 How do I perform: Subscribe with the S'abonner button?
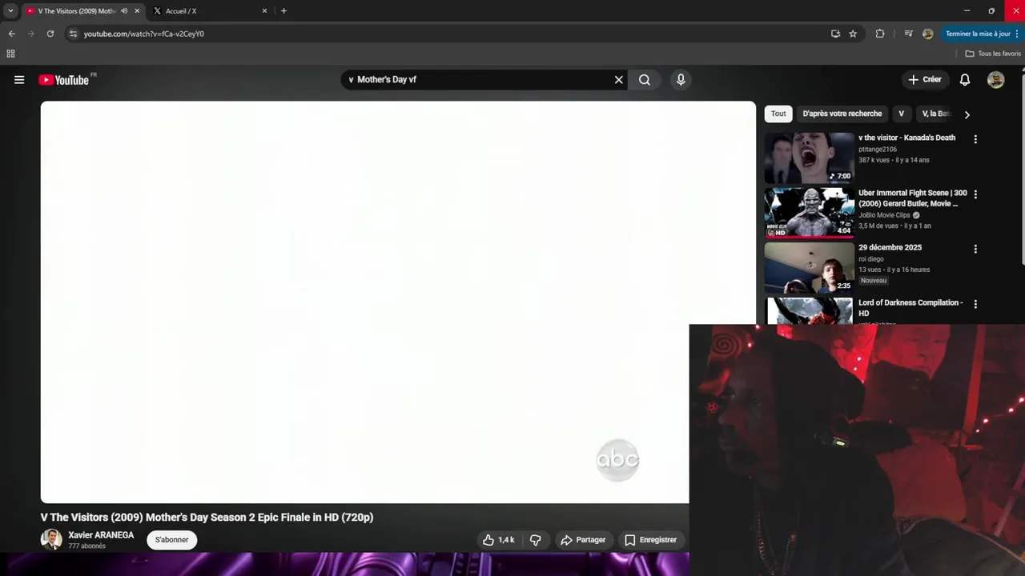[x=172, y=540]
